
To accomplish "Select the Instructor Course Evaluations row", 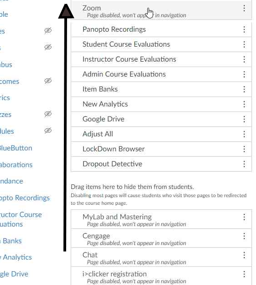I will click(x=161, y=59).
